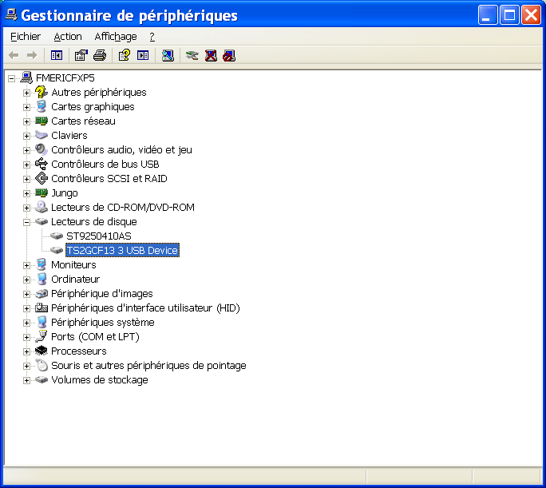The height and width of the screenshot is (488, 546).
Task: Expand the Cartes graphiques node
Action: [x=26, y=107]
